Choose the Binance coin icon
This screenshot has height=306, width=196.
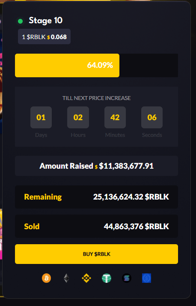pos(86,278)
